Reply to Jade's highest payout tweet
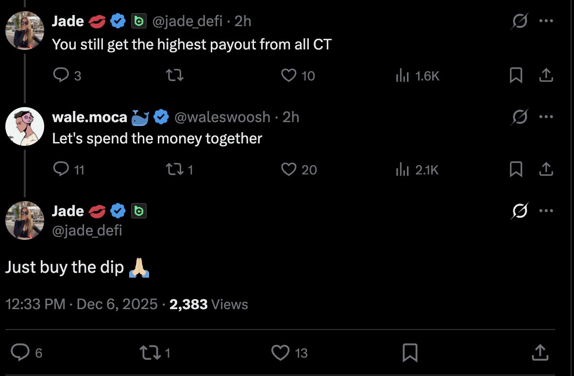574x376 pixels. coord(61,75)
